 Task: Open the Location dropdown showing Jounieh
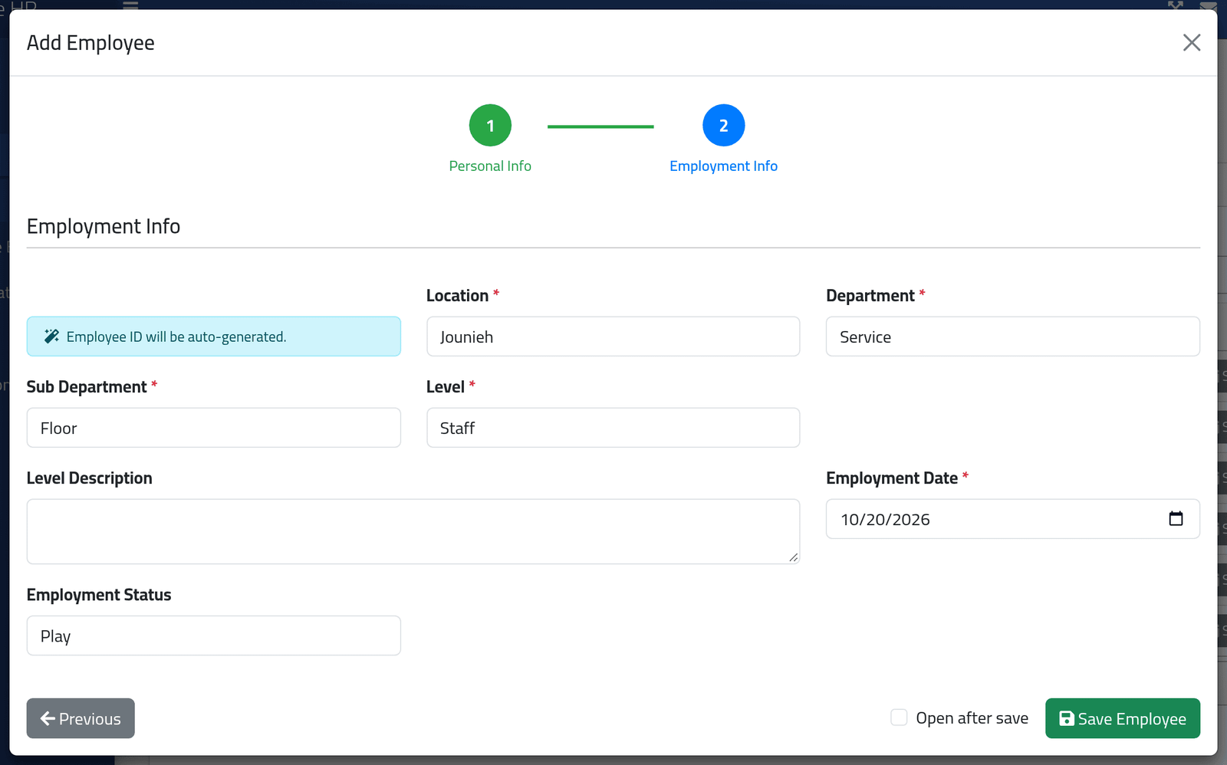coord(613,337)
